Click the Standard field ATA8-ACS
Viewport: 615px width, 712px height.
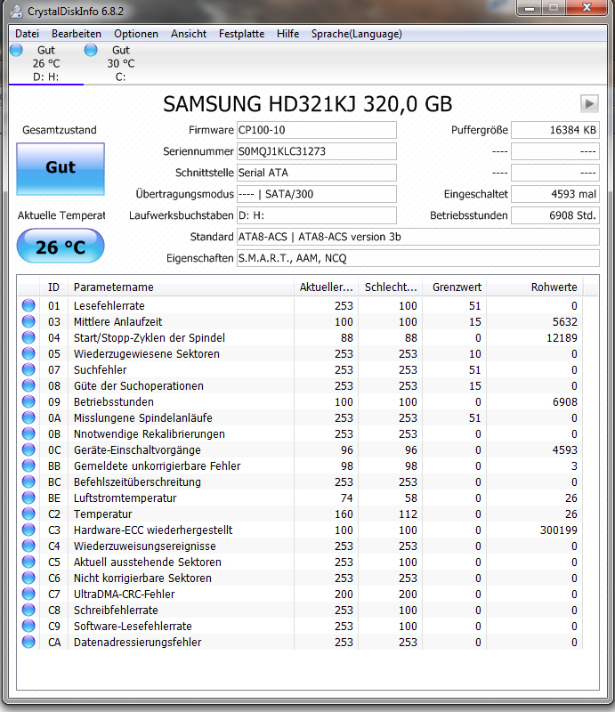[x=418, y=237]
